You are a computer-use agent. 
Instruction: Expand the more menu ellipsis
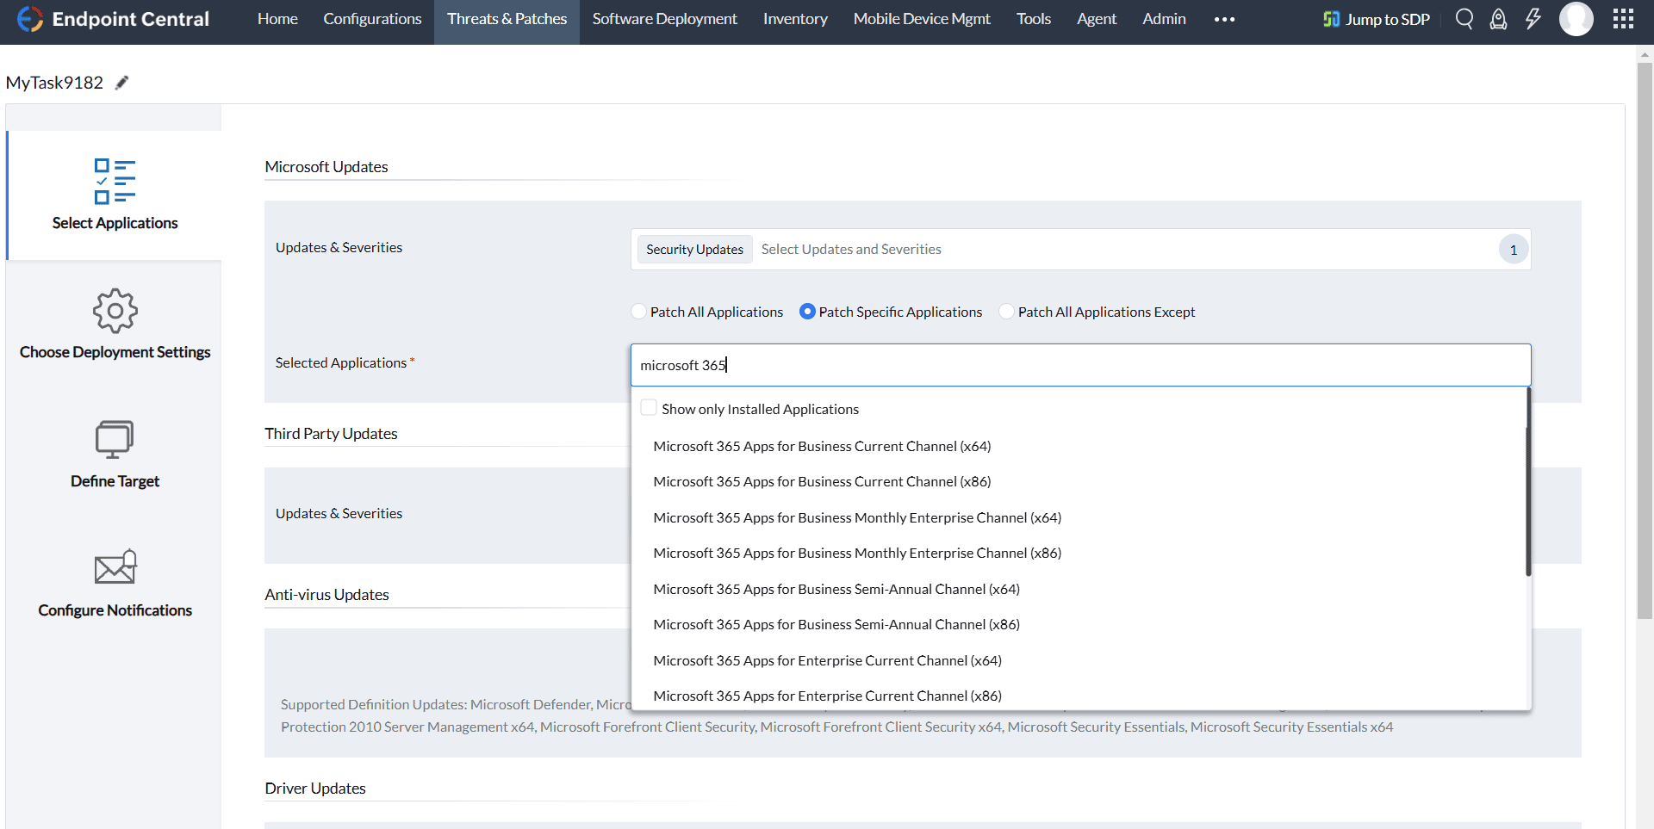[1224, 19]
